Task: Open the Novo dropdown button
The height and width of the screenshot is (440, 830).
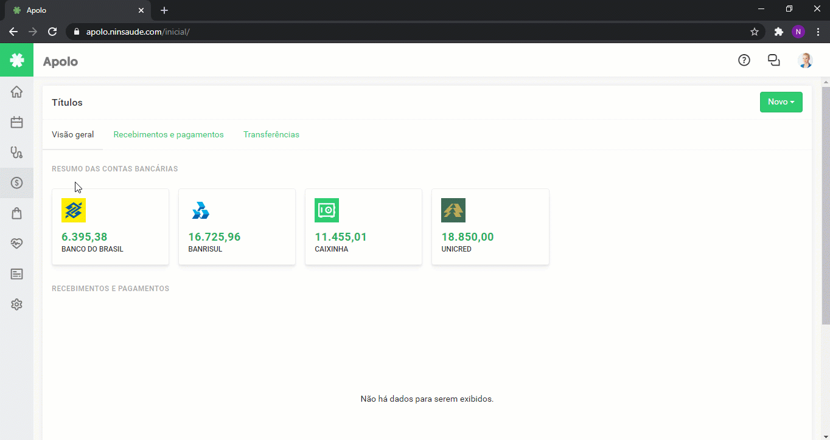Action: pyautogui.click(x=781, y=102)
